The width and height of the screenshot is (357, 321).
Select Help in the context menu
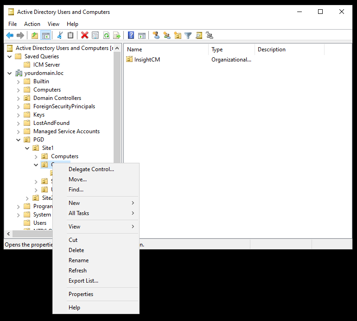tap(96, 308)
